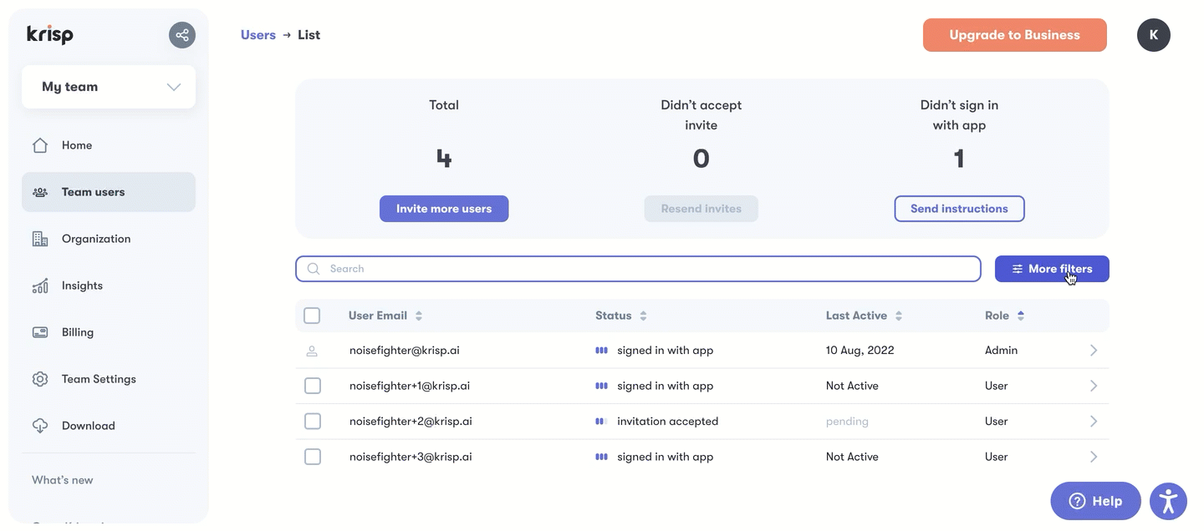Click status icon for noisefighter+3@krisp.ai

coord(601,457)
